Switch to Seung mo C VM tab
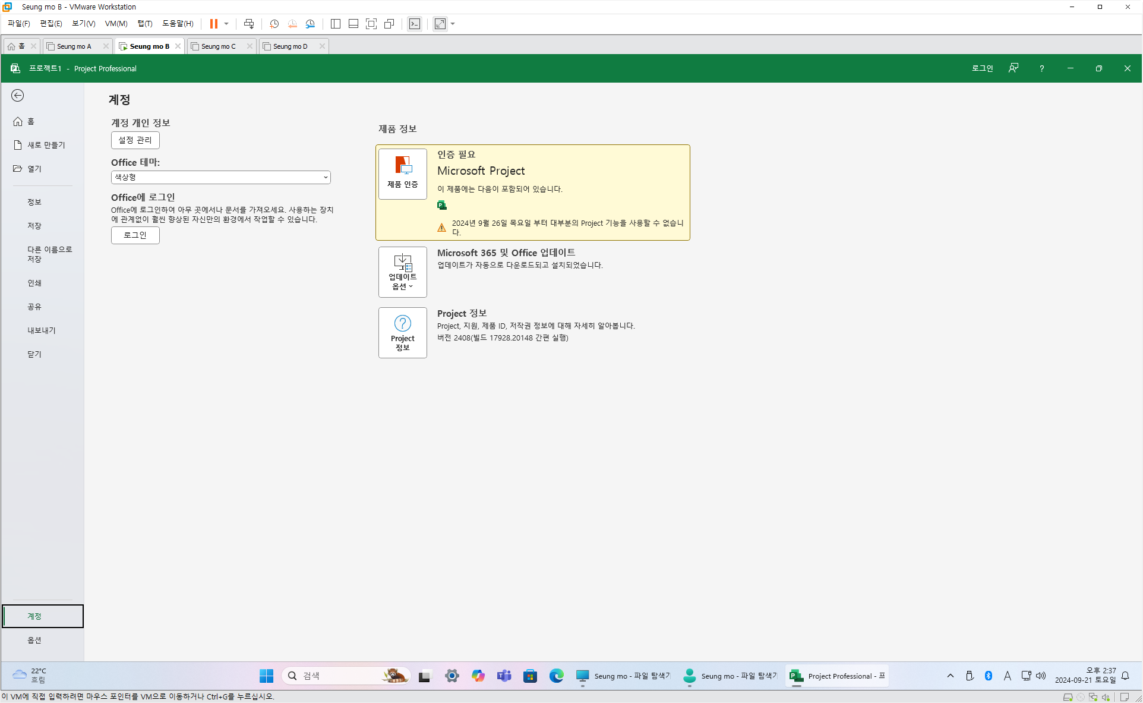 (218, 46)
